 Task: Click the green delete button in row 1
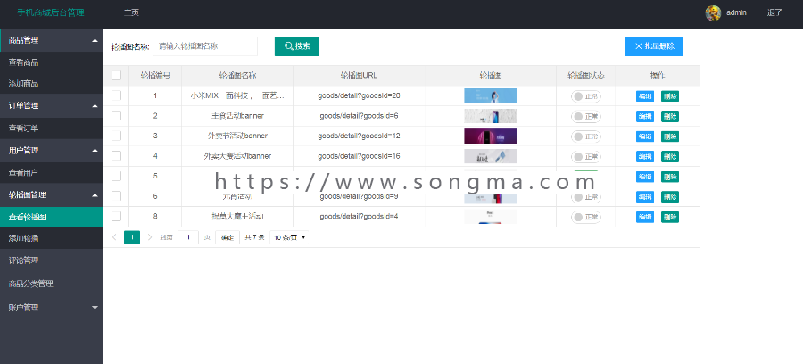click(670, 96)
